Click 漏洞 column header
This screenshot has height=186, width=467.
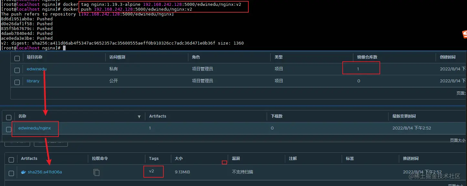click(236, 159)
